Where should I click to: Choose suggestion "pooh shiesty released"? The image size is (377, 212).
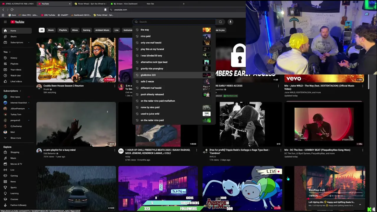174,95
